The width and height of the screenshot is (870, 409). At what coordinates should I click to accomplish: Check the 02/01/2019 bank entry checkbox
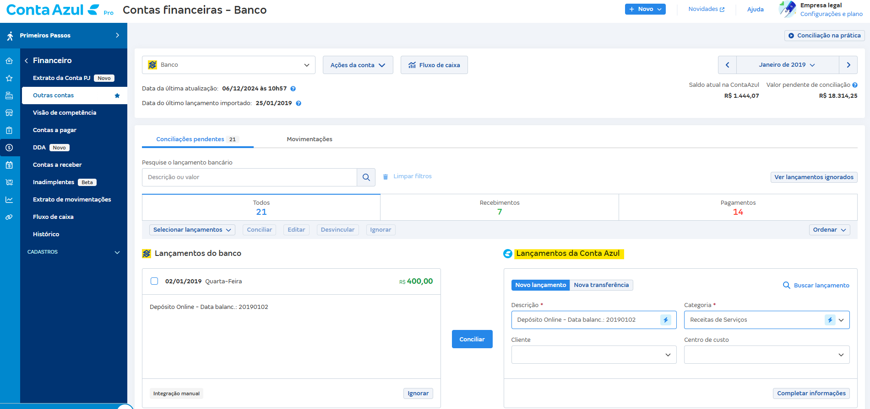[x=154, y=281]
